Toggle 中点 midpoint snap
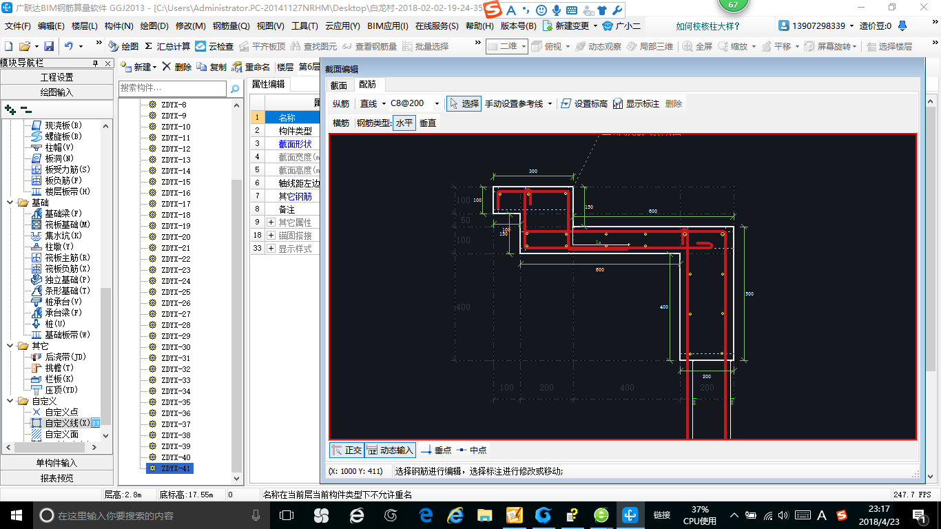Viewport: 941px width, 529px height. click(471, 450)
